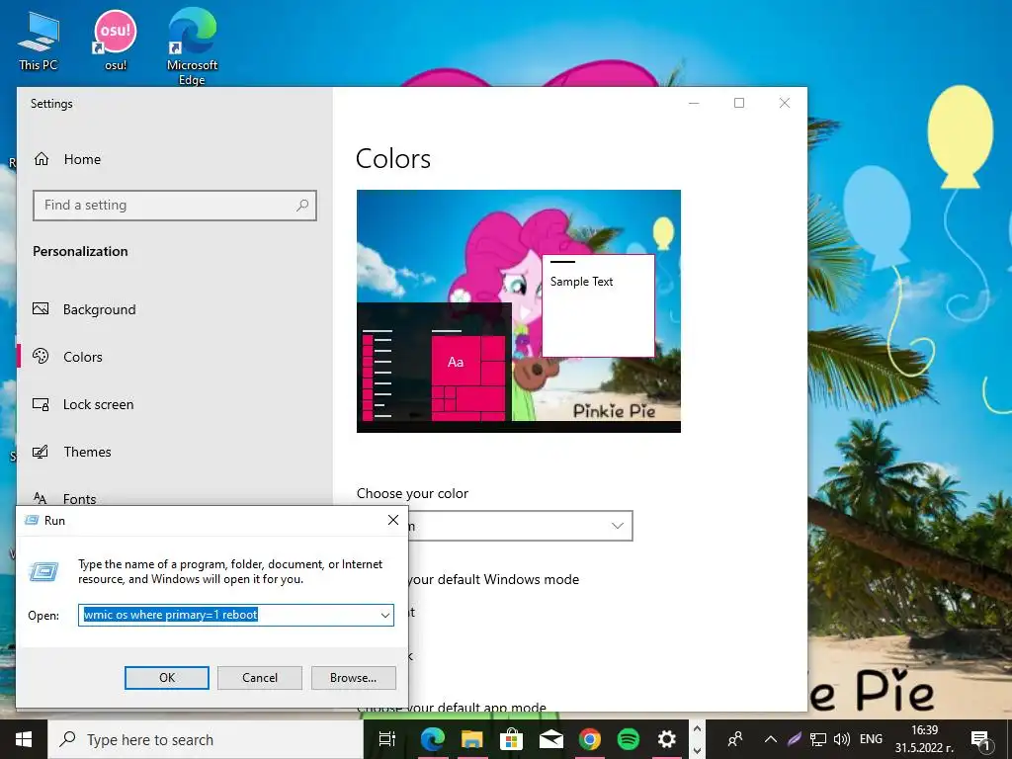Close the Run dialog

click(x=393, y=520)
